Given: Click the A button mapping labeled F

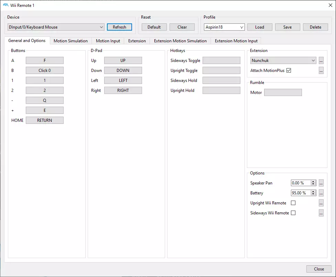Looking at the screenshot, I should click(x=45, y=61).
